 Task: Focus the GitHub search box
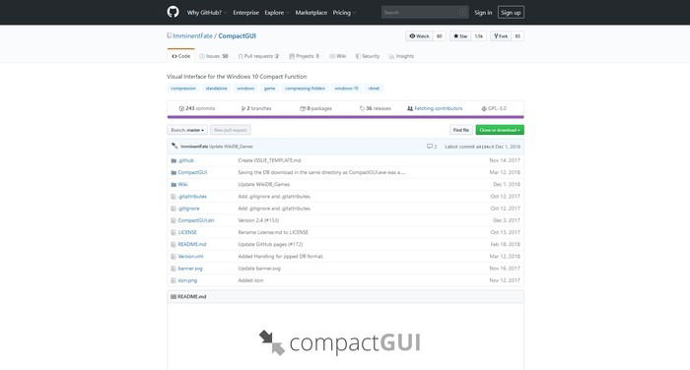click(425, 13)
